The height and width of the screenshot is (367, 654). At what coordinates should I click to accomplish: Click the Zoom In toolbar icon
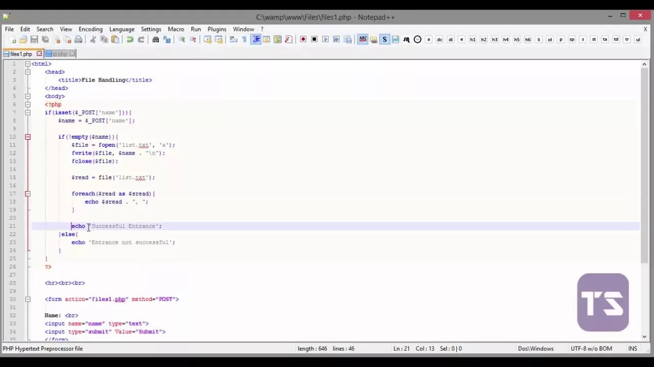(181, 39)
